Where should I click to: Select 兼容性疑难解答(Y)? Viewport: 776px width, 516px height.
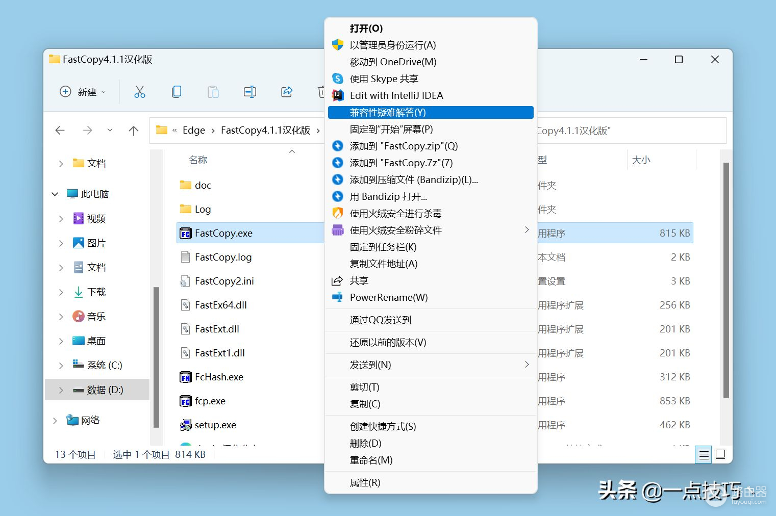click(431, 113)
